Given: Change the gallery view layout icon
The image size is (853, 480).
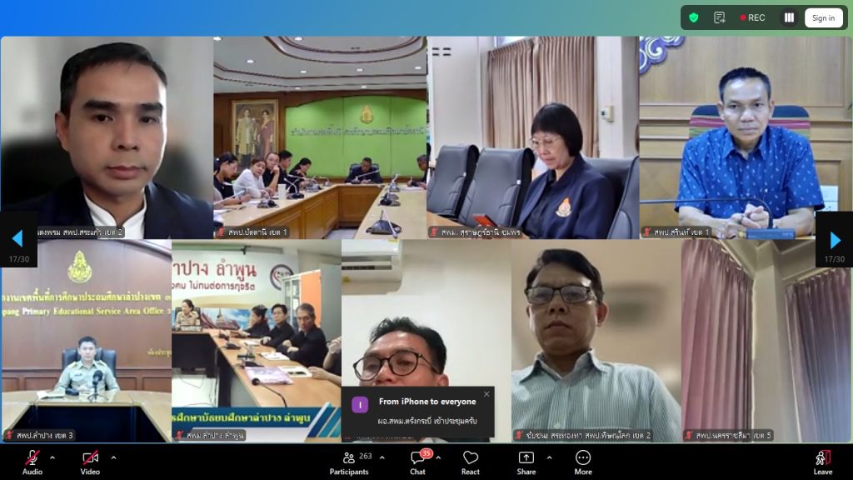Looking at the screenshot, I should point(789,17).
